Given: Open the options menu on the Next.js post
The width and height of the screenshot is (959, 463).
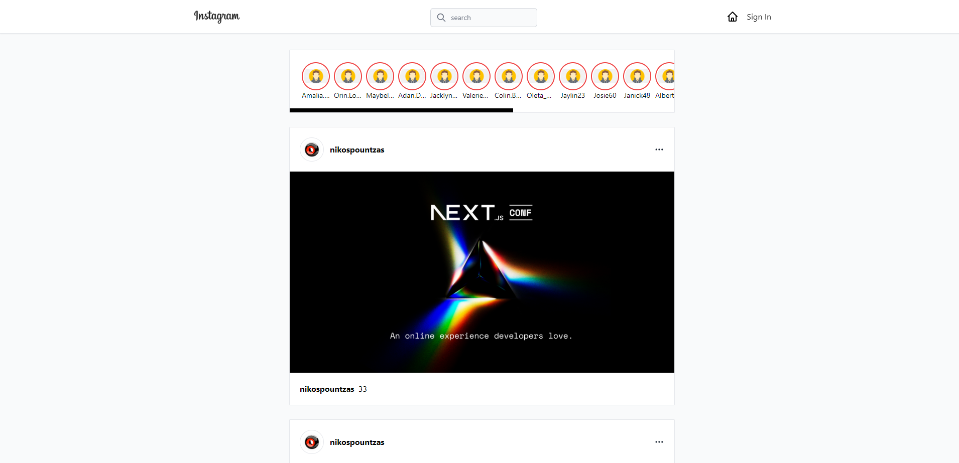Looking at the screenshot, I should tap(659, 149).
